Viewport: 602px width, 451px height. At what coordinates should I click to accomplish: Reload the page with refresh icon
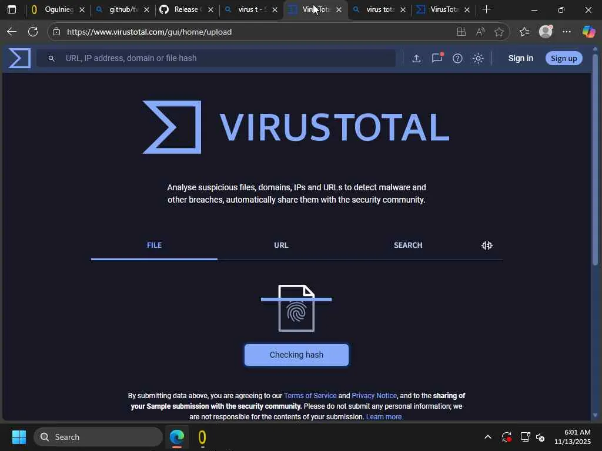pos(33,32)
